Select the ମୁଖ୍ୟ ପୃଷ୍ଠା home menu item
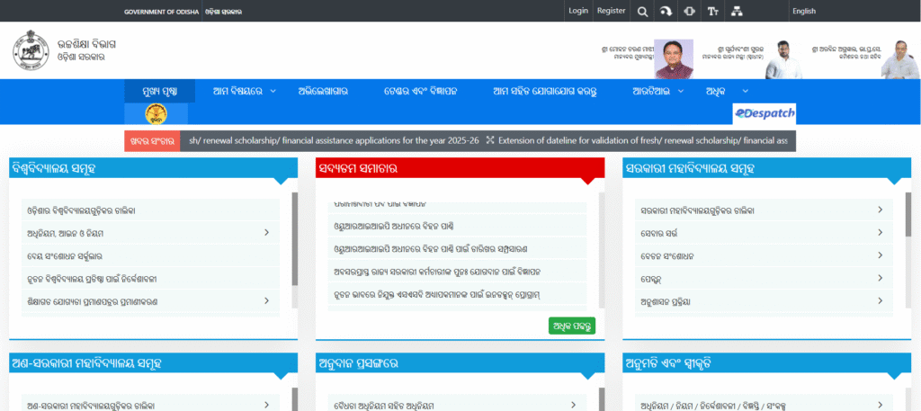The width and height of the screenshot is (921, 411). click(160, 91)
